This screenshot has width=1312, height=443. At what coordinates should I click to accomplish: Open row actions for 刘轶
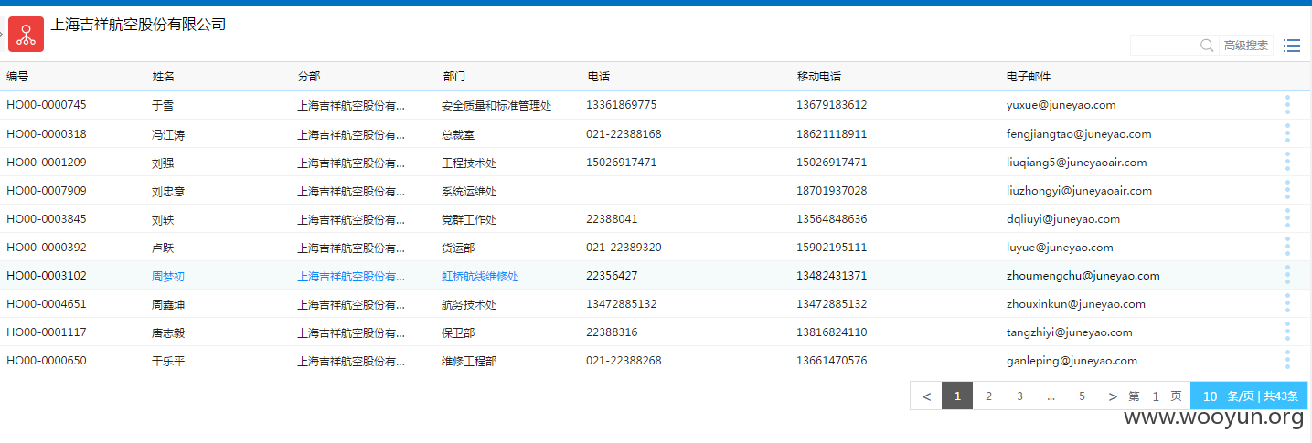(x=1287, y=218)
